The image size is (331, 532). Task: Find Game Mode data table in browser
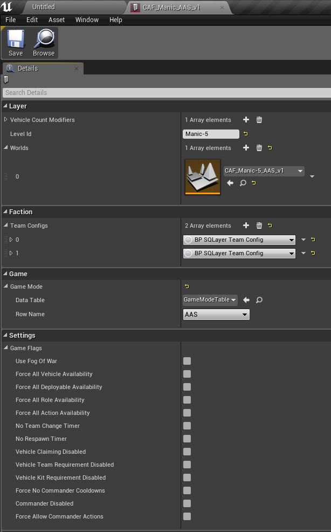pos(259,300)
